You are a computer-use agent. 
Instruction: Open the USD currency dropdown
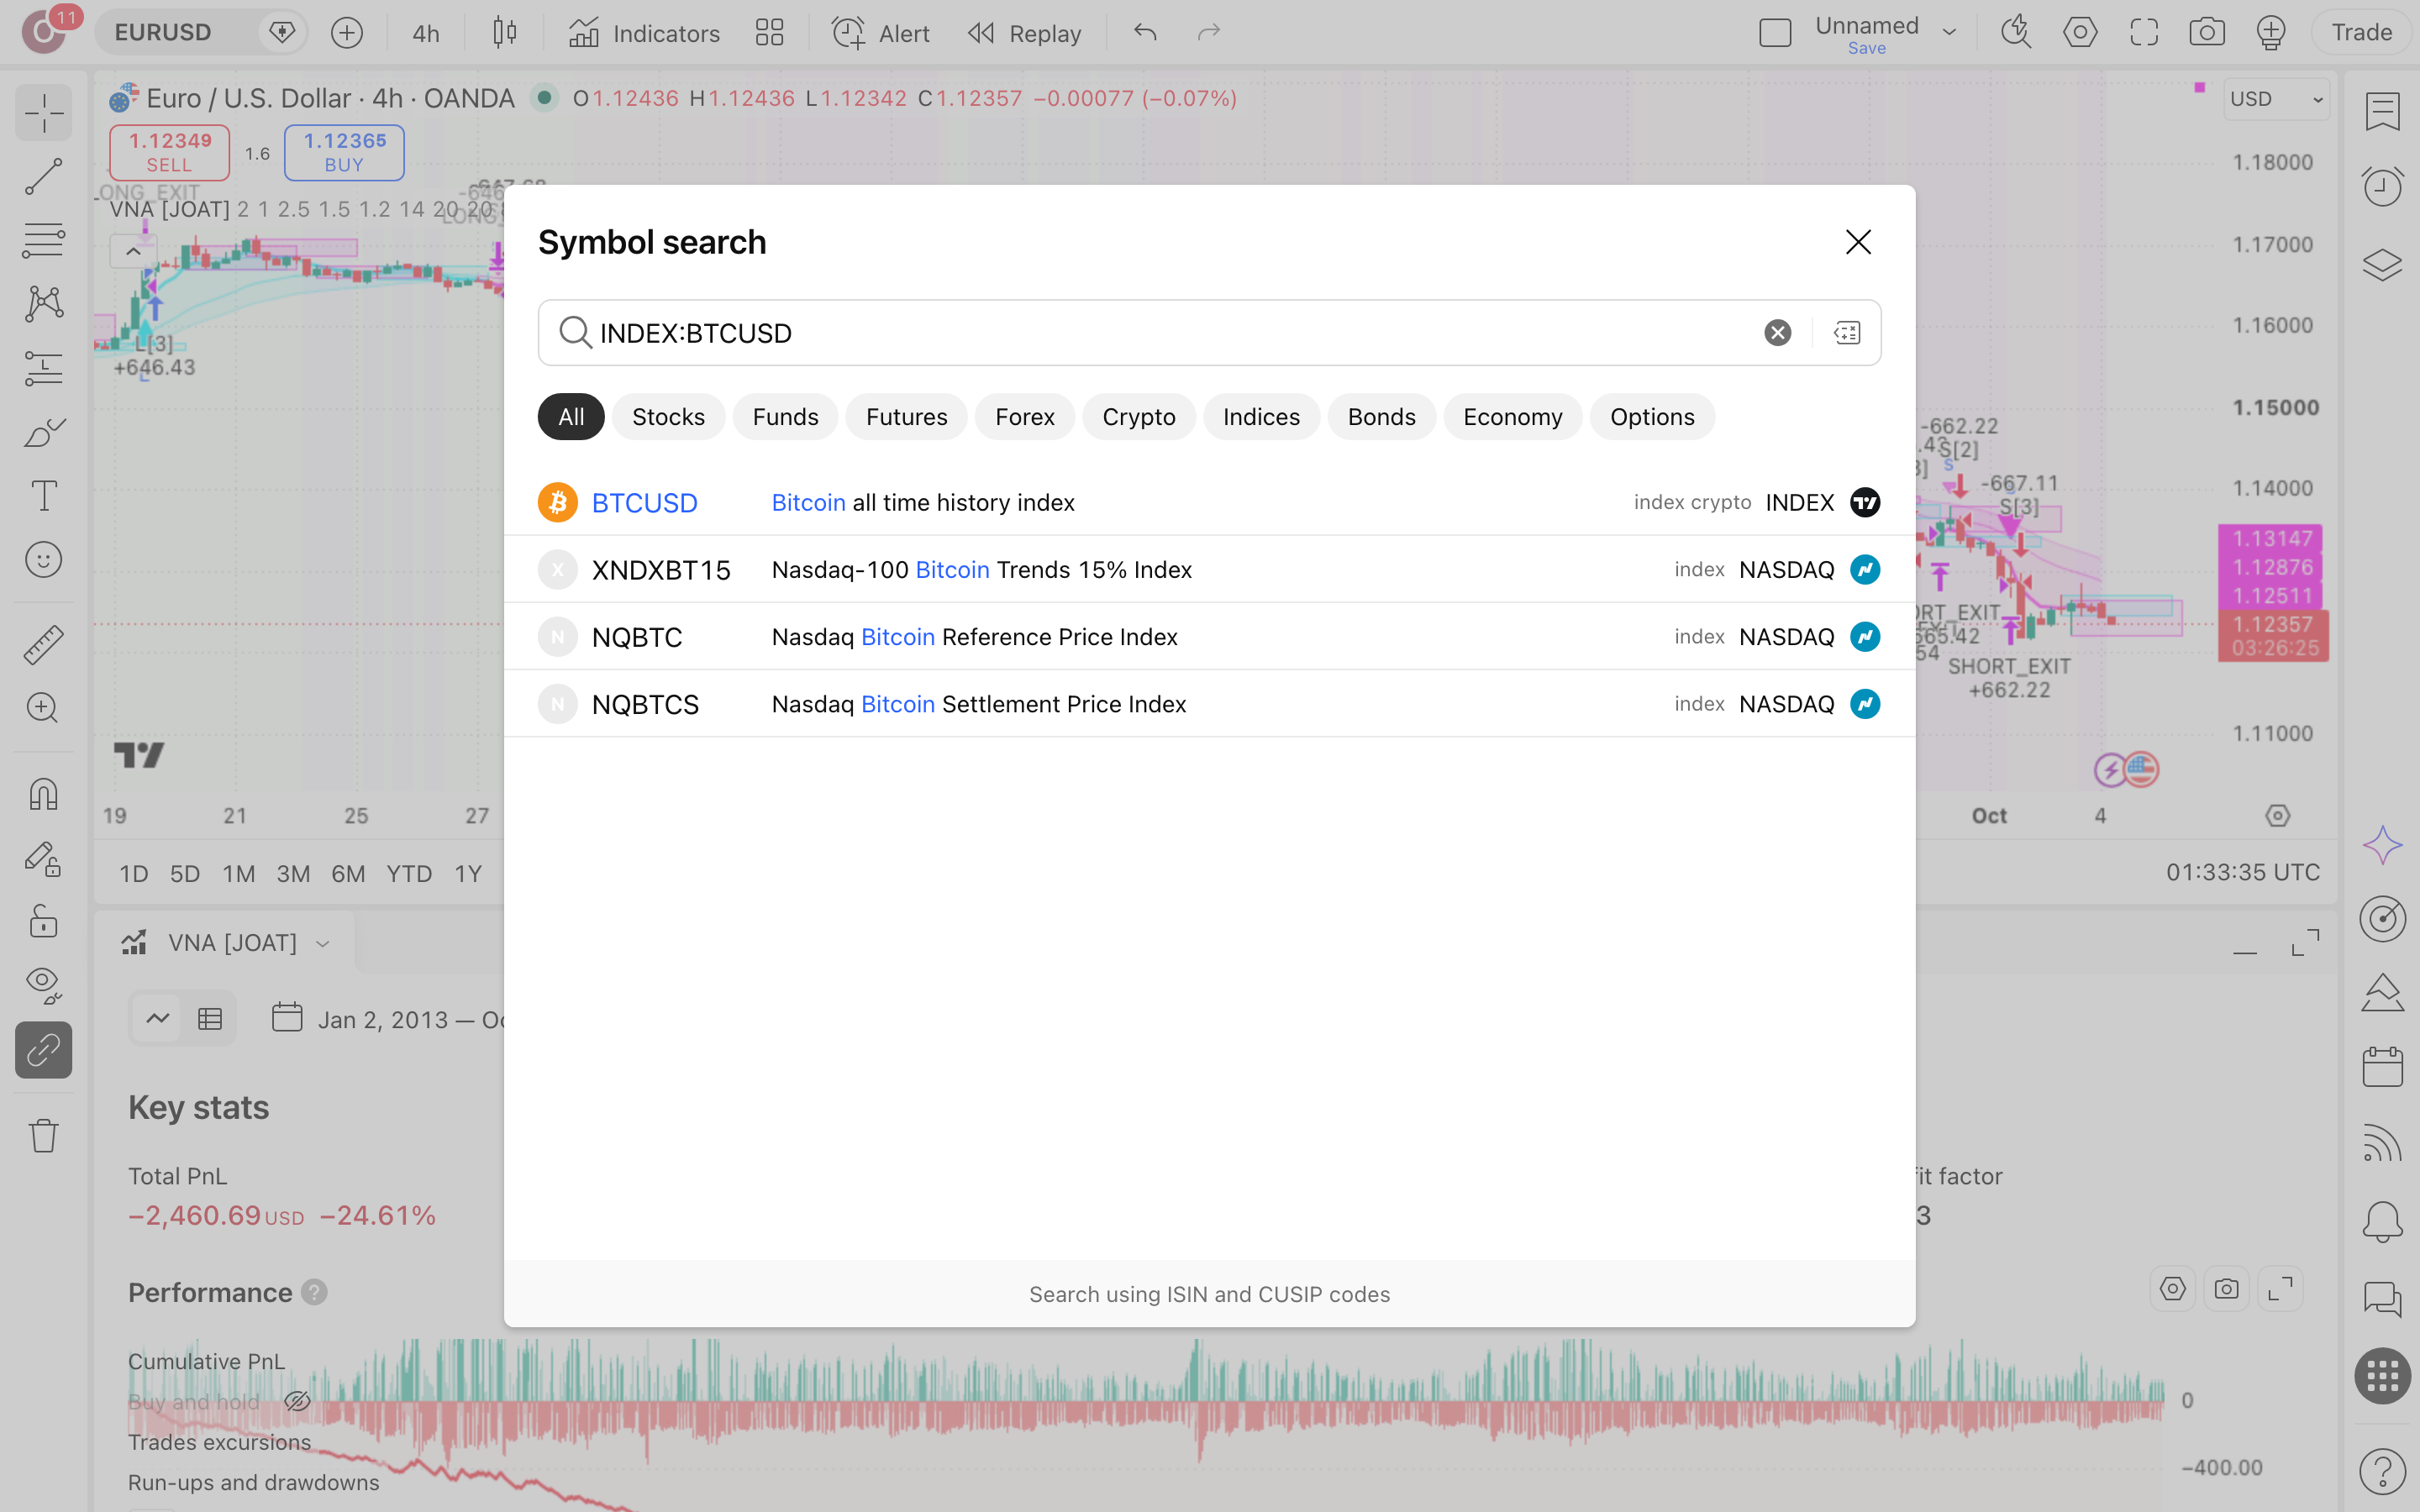pyautogui.click(x=2276, y=99)
